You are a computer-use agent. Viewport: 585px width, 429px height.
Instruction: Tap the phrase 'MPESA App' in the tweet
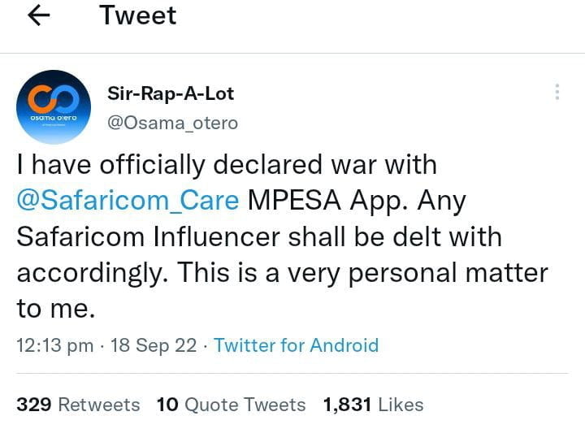(321, 201)
